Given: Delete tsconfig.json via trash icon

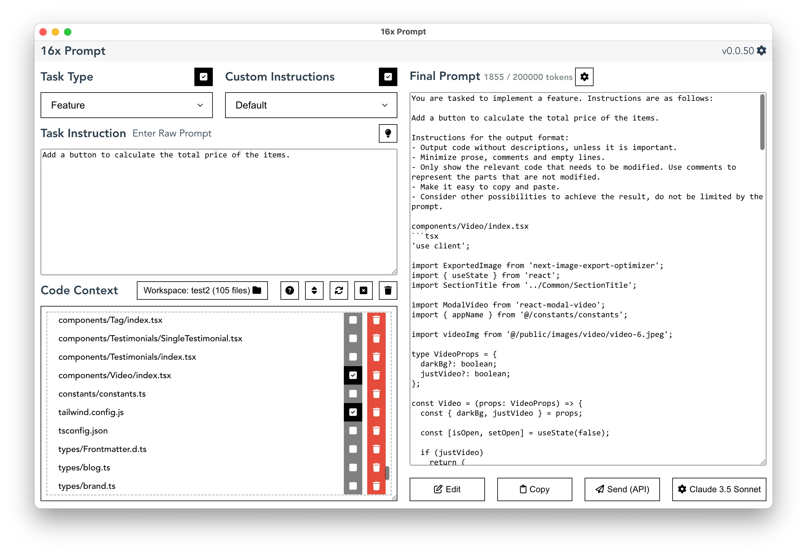Looking at the screenshot, I should [x=376, y=430].
